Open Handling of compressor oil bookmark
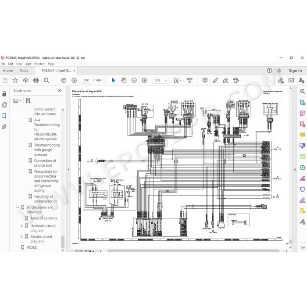 pos(46,199)
